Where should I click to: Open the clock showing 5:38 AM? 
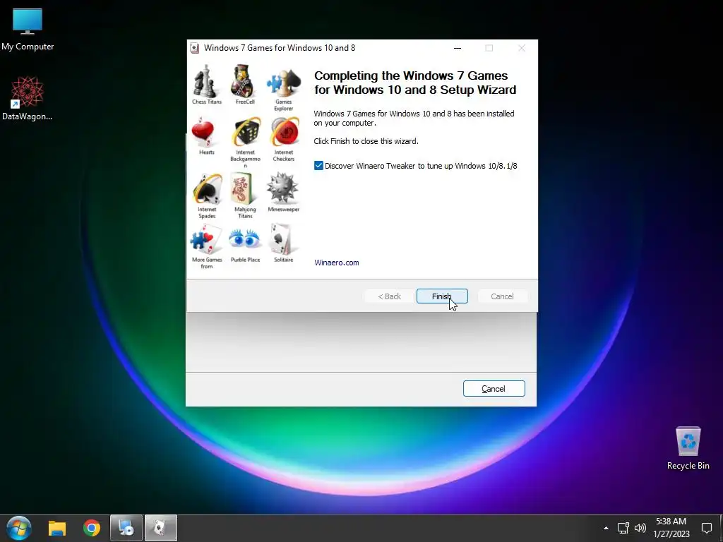click(x=671, y=528)
